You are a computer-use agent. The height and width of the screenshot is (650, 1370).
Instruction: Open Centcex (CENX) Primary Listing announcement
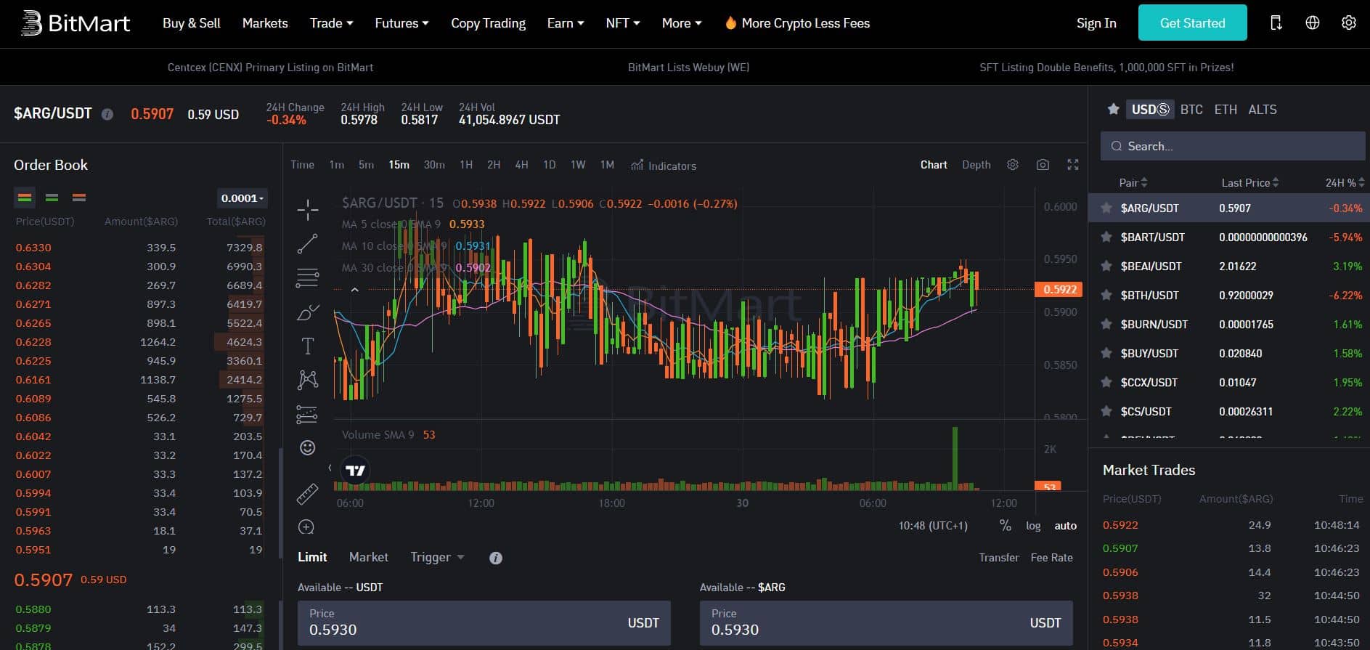pos(270,68)
